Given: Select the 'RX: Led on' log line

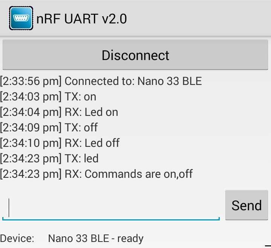Looking at the screenshot, I should tap(59, 112).
